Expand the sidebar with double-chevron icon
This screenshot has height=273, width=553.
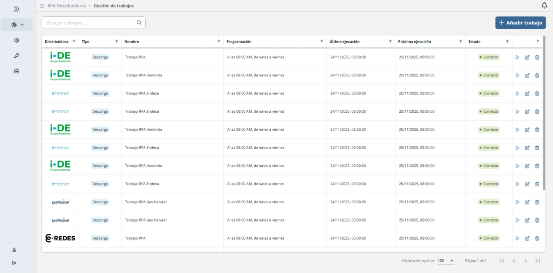click(x=16, y=9)
